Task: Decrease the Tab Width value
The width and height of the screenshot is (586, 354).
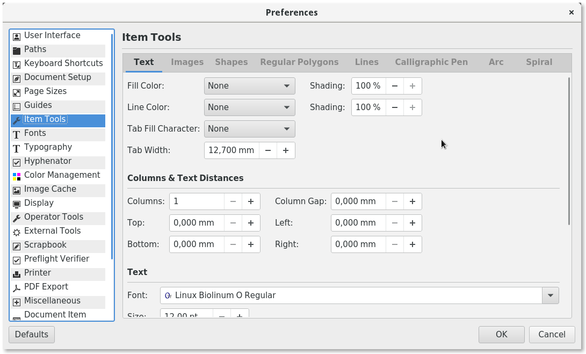Action: point(268,150)
